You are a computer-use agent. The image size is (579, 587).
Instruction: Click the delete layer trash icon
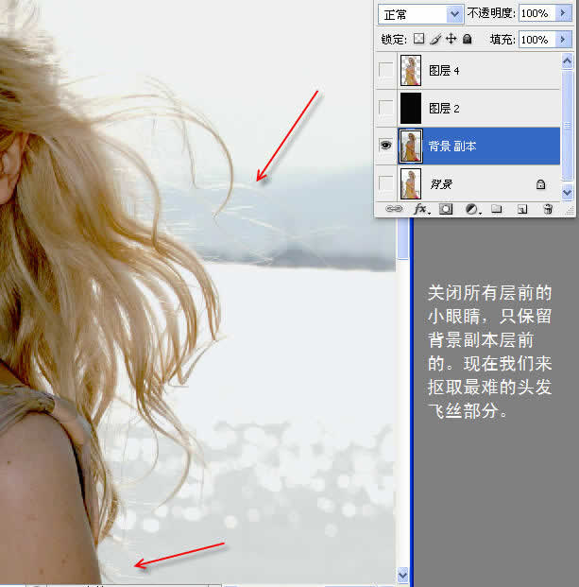(548, 209)
